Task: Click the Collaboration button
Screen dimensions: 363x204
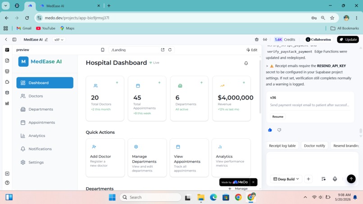Action: 318,39
